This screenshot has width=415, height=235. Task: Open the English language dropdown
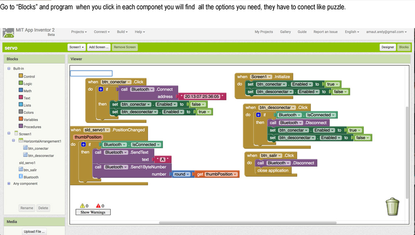pos(352,31)
